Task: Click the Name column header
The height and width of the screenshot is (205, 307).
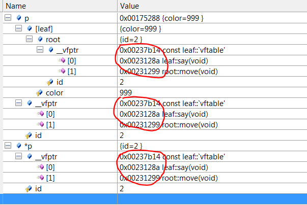Action: [x=60, y=6]
